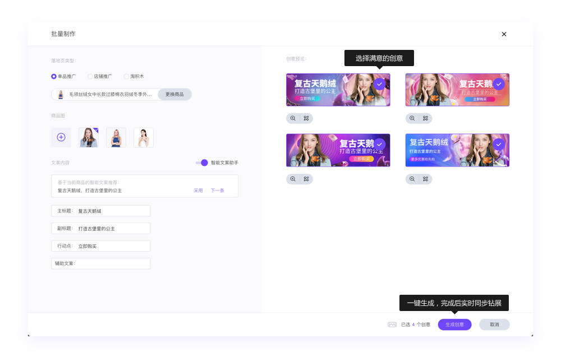Click the 商品图 label

58,116
